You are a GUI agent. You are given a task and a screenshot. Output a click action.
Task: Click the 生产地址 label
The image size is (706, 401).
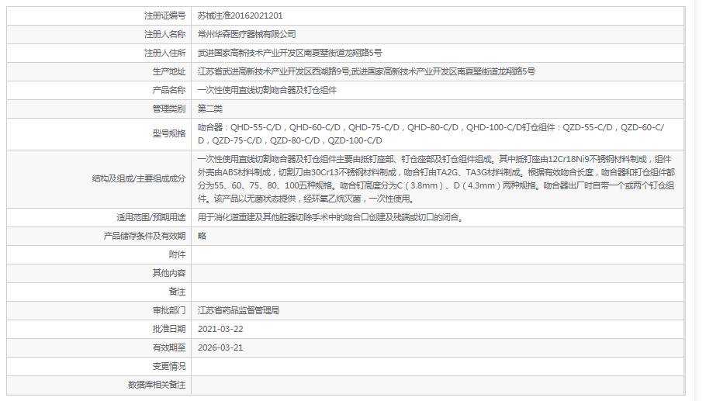pyautogui.click(x=169, y=71)
